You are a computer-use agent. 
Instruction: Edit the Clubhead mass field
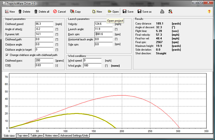pyautogui.click(x=44, y=60)
